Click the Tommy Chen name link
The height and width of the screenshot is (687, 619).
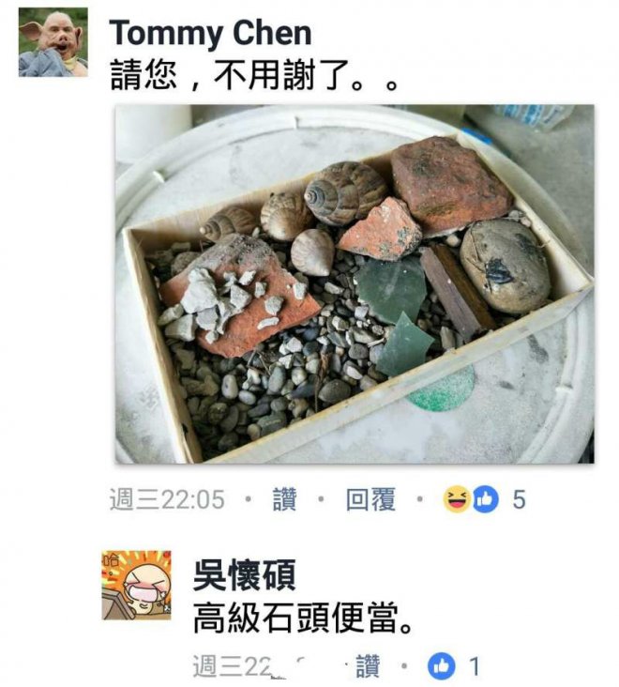pyautogui.click(x=210, y=34)
